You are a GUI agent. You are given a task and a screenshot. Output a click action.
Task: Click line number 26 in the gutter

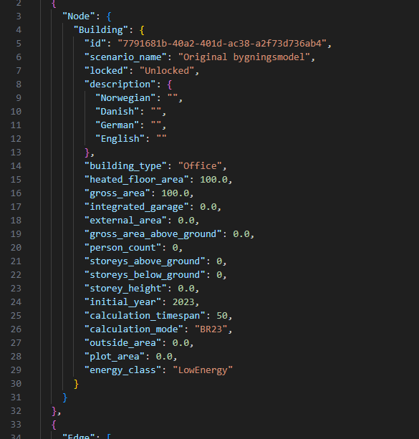[16, 329]
